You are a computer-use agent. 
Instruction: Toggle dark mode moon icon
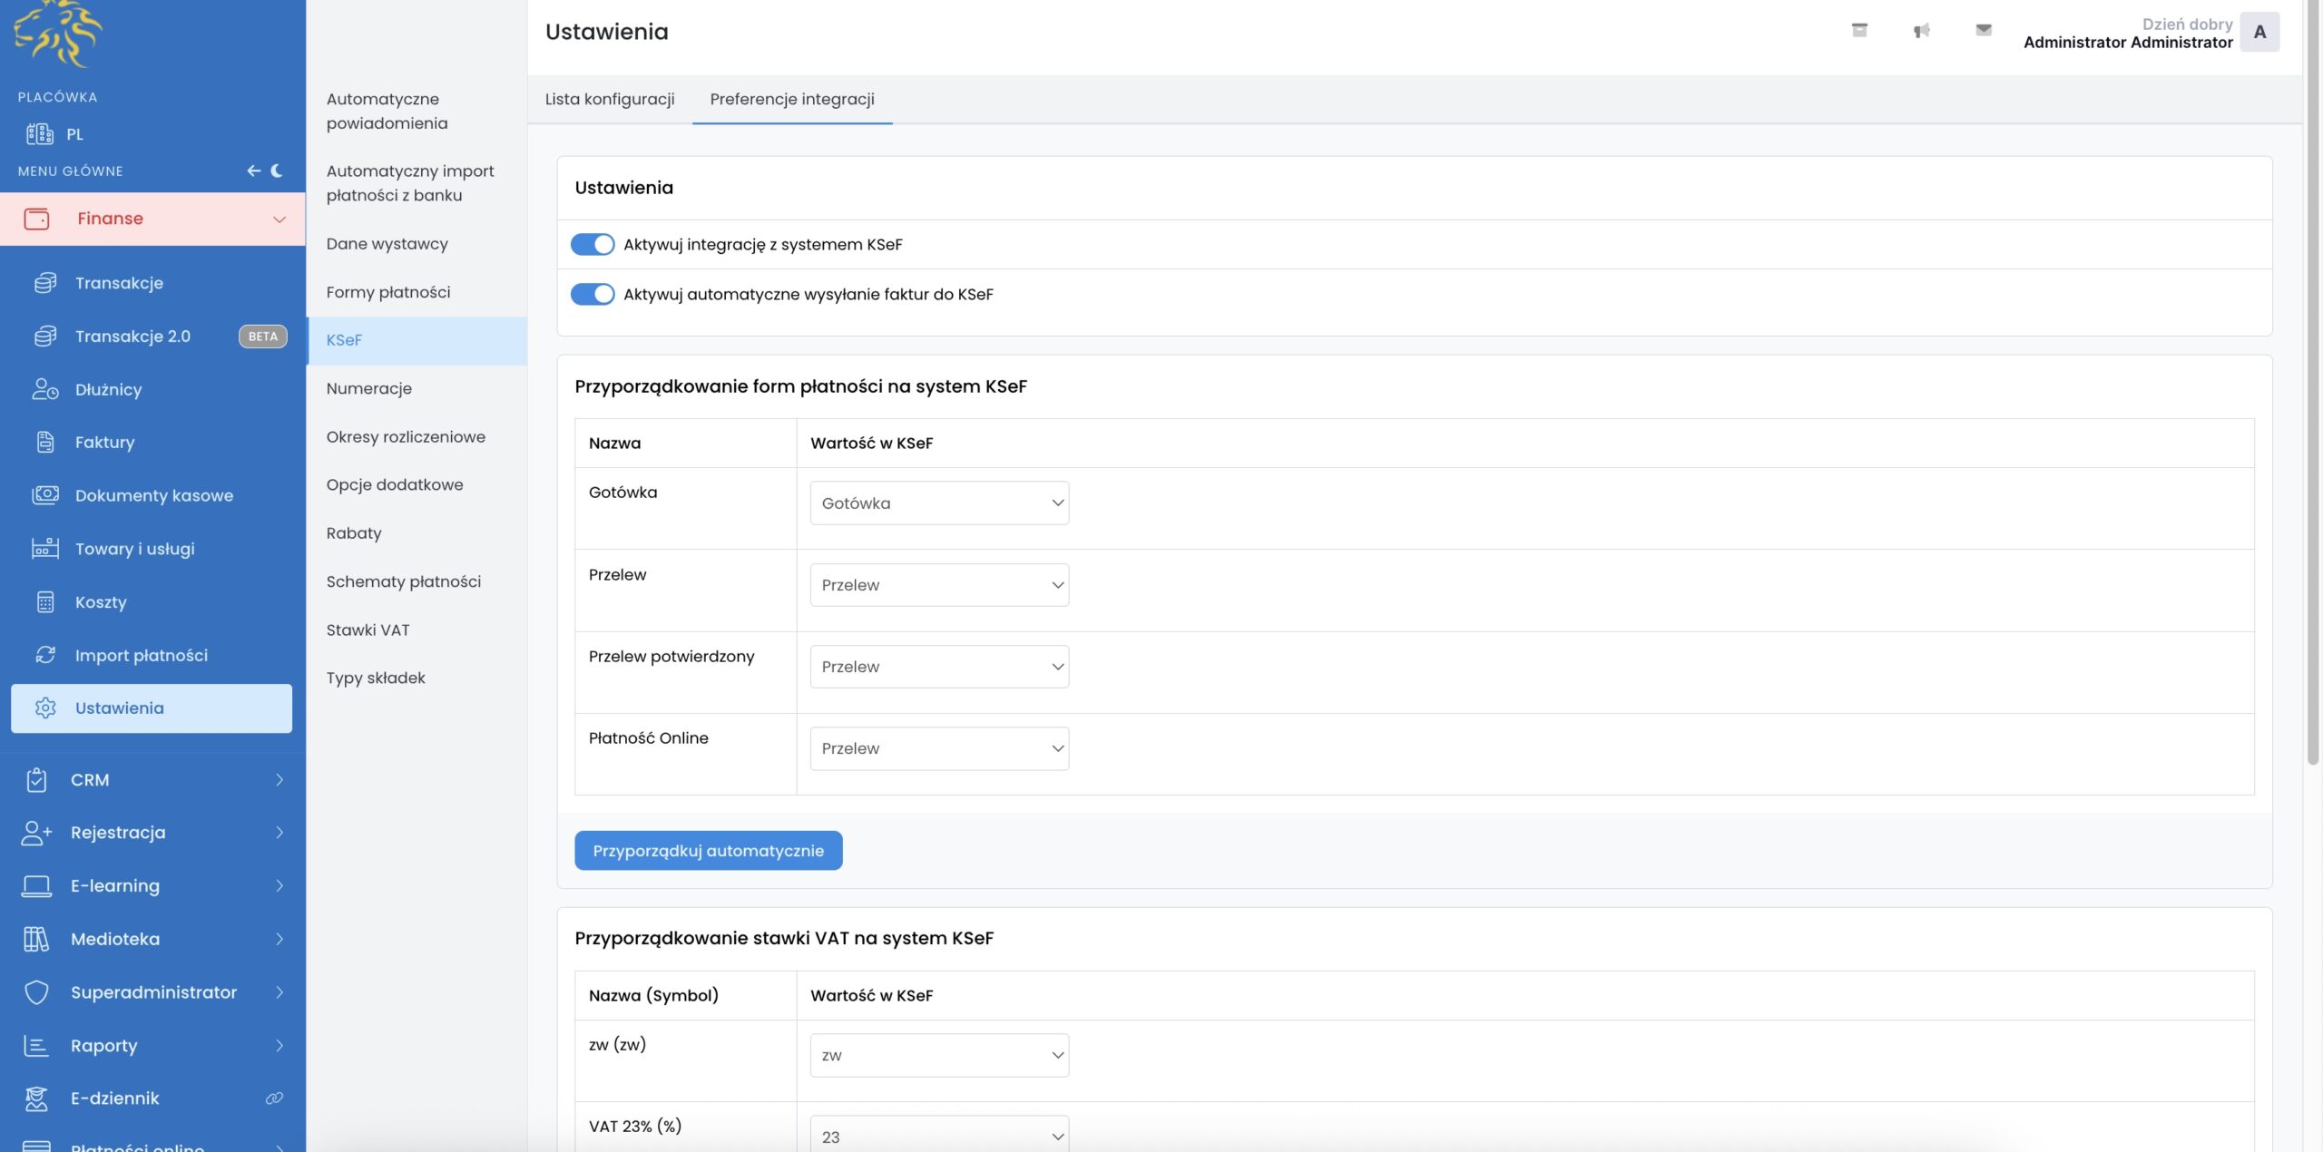277,171
